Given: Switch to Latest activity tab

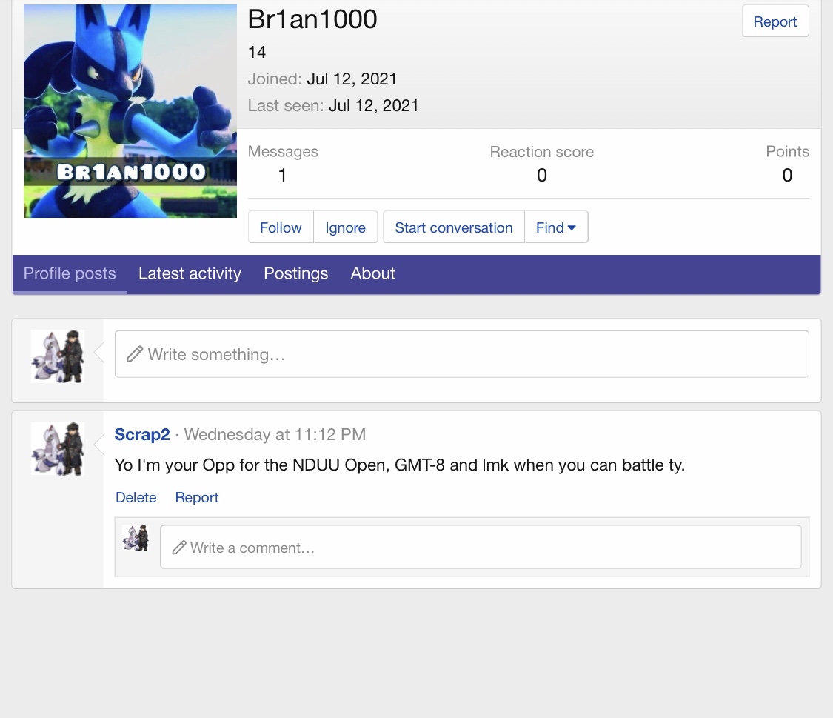Looking at the screenshot, I should point(190,273).
